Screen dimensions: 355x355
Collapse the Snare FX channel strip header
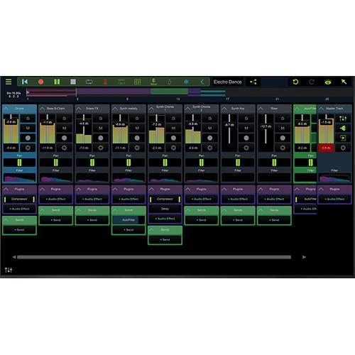point(79,109)
